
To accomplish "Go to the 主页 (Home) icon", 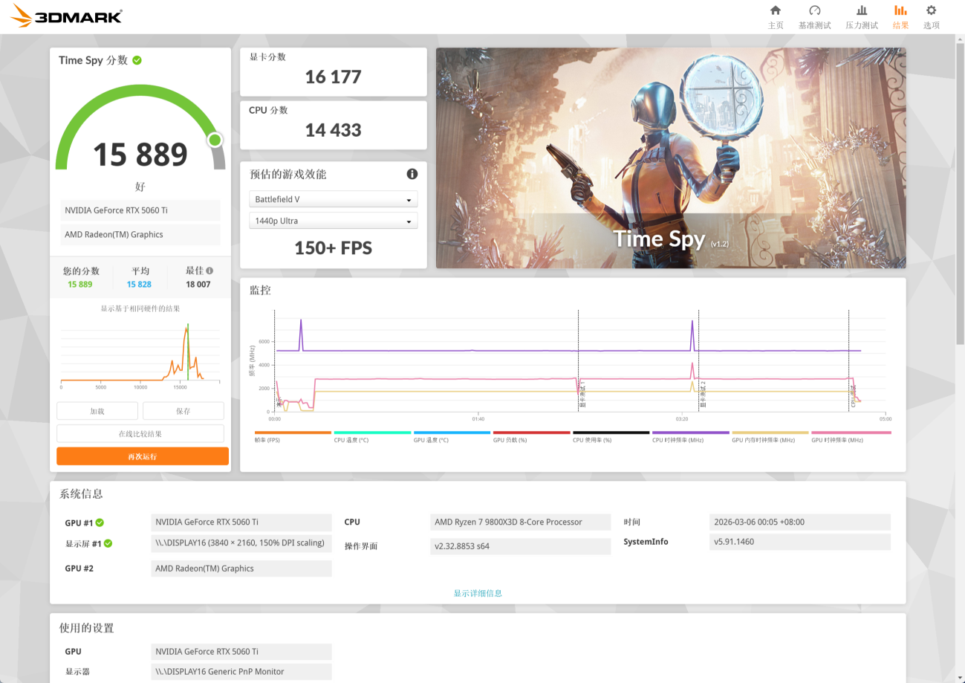I will [776, 11].
